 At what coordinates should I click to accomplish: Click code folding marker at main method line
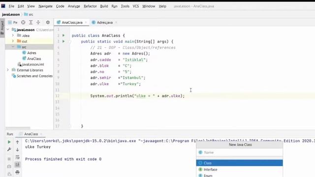[x=70, y=42]
